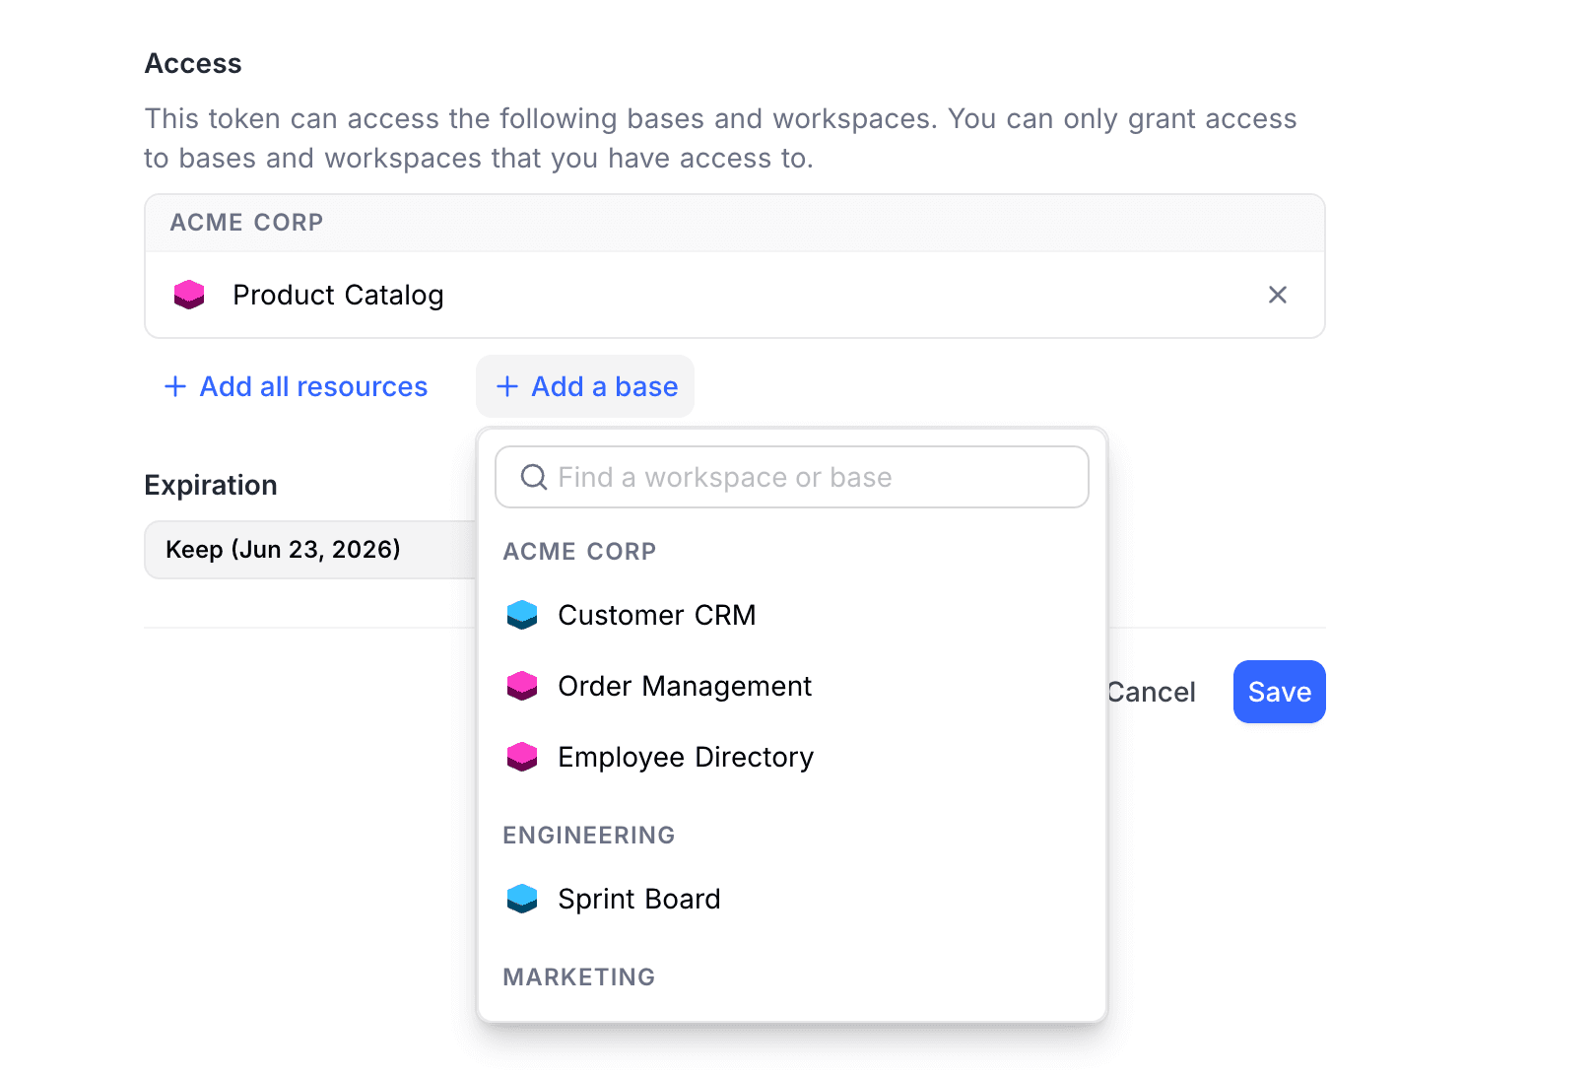Image resolution: width=1596 pixels, height=1076 pixels.
Task: Toggle Customer CRM into the token access list
Action: [x=657, y=614]
